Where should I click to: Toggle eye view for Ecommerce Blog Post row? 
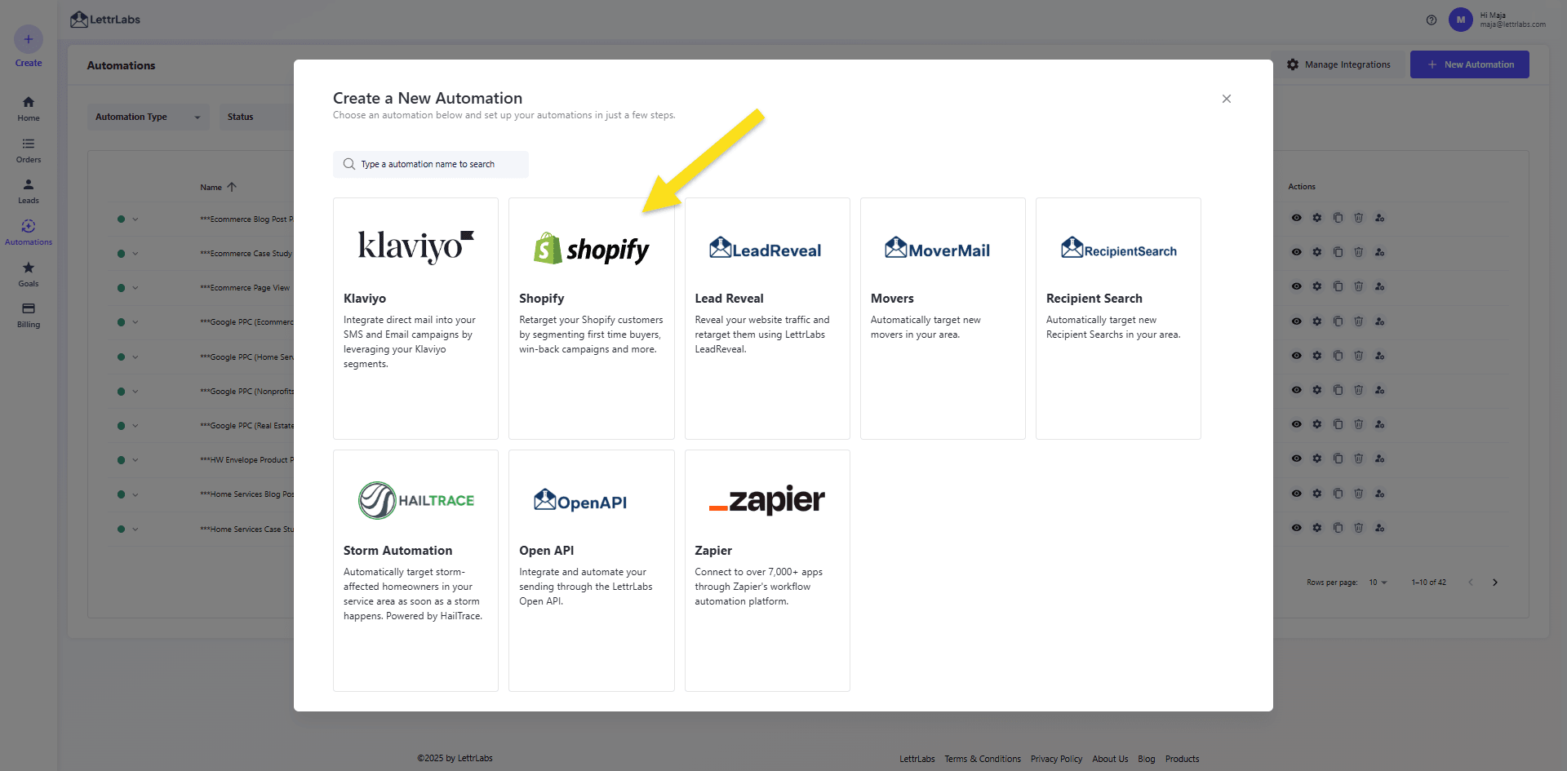[1297, 218]
